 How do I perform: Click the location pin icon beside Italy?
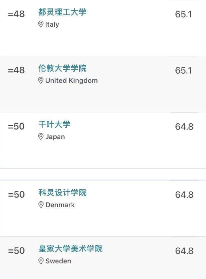(41, 25)
